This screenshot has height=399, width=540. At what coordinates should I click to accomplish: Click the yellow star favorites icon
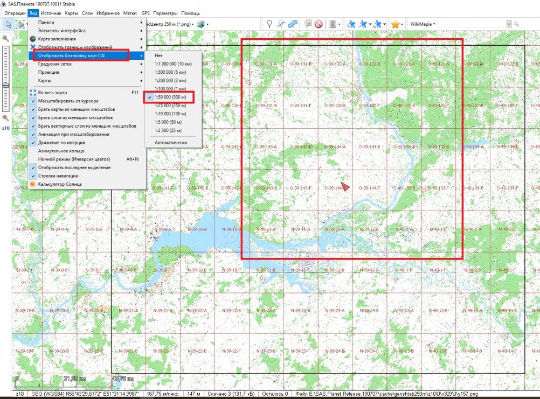(395, 24)
